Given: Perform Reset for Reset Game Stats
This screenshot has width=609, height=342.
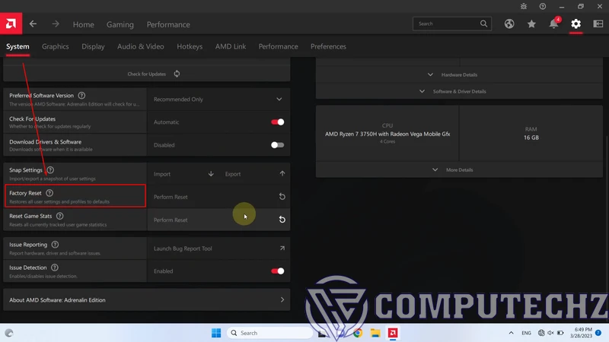Looking at the screenshot, I should 218,220.
